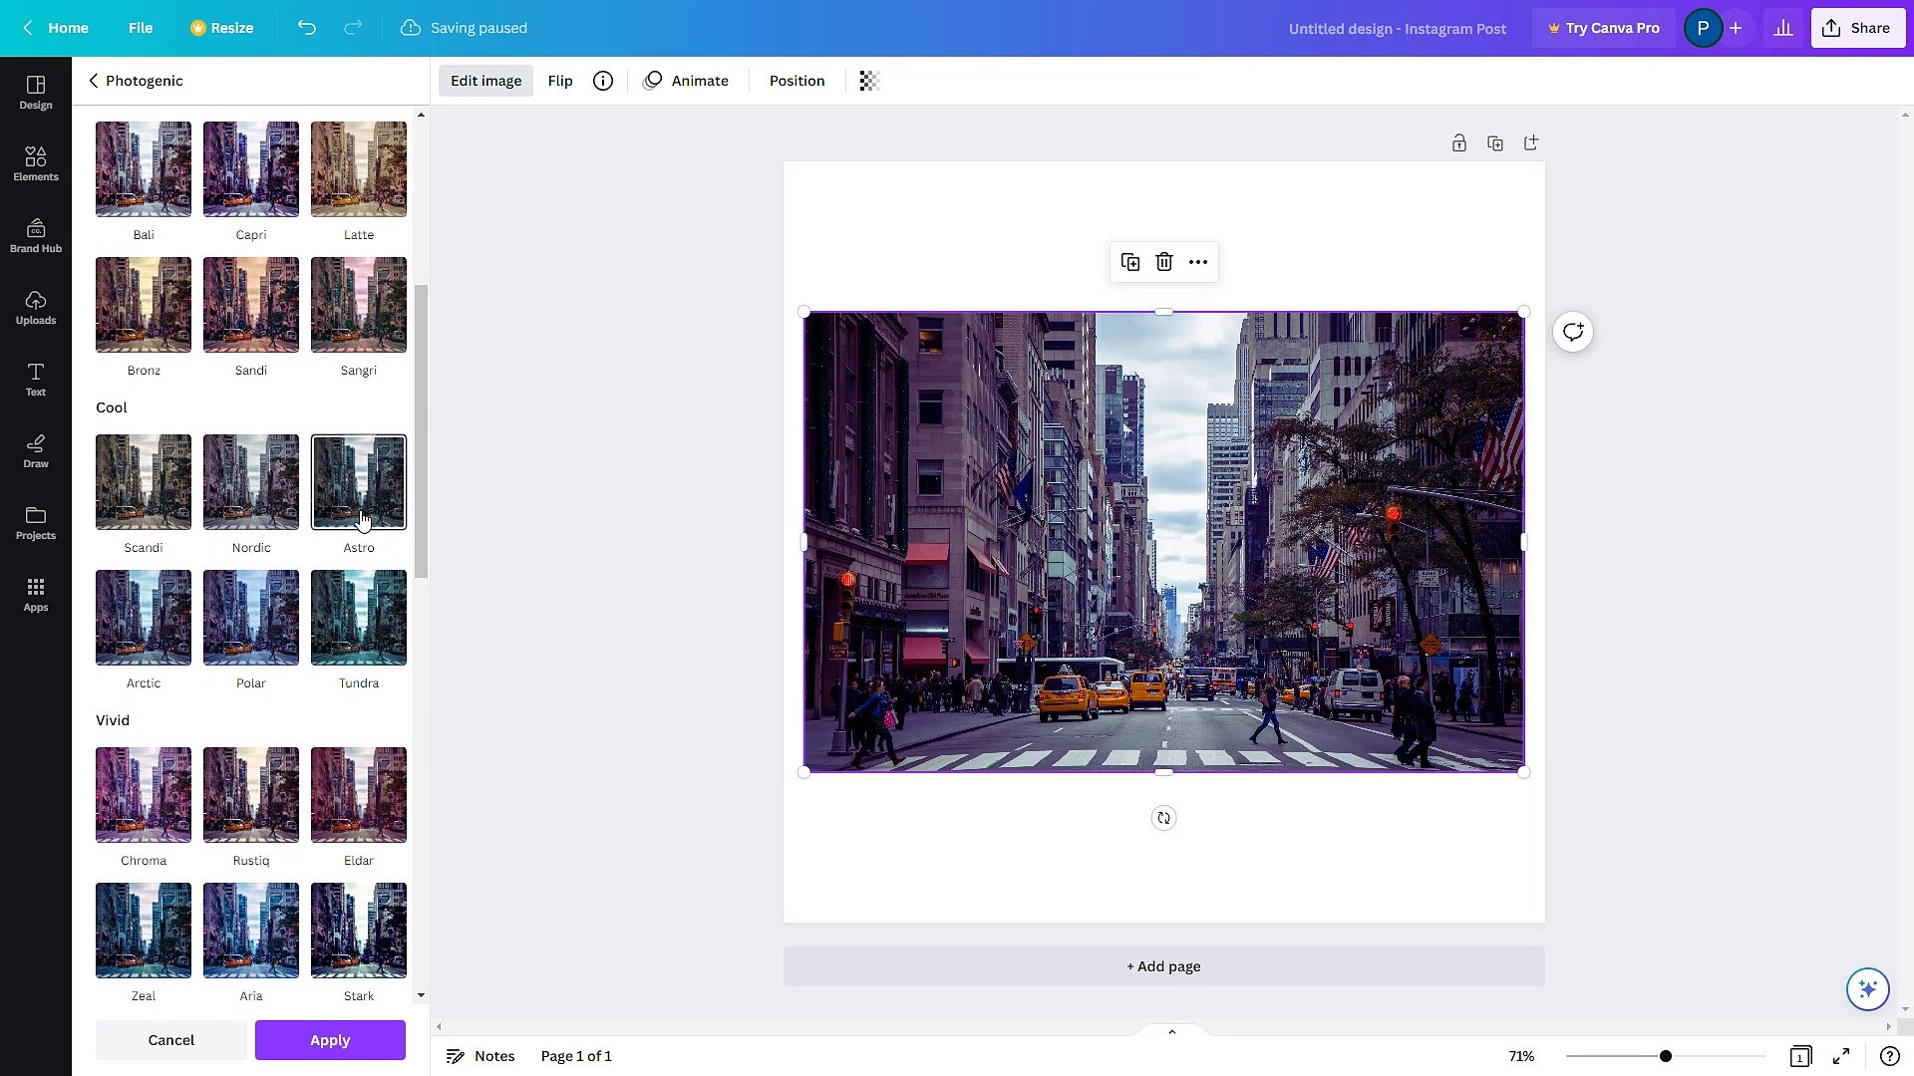The height and width of the screenshot is (1076, 1914).
Task: Click the rotate handle below the image
Action: [1163, 817]
